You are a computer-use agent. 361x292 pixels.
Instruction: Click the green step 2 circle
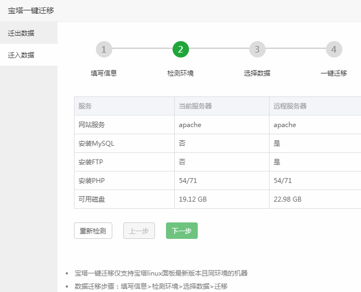pyautogui.click(x=181, y=49)
